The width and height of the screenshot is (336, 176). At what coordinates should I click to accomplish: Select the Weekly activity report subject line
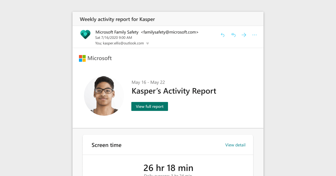click(x=117, y=19)
